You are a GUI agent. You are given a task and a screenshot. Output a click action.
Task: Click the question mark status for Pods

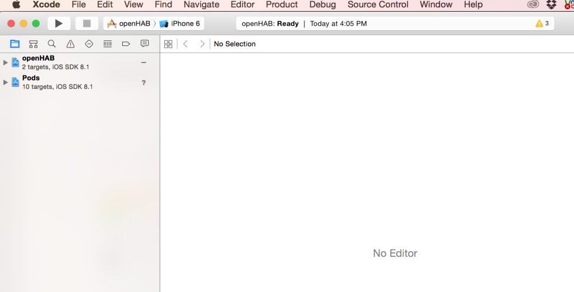pos(143,83)
